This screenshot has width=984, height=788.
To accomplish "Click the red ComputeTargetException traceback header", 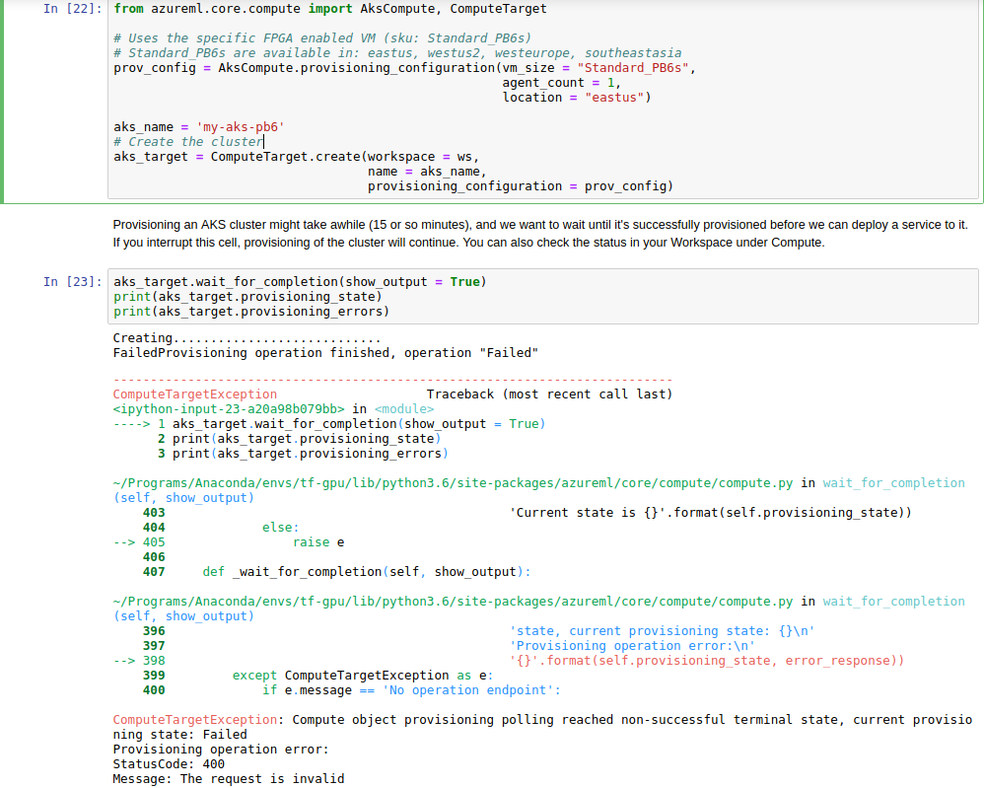I will click(x=194, y=394).
